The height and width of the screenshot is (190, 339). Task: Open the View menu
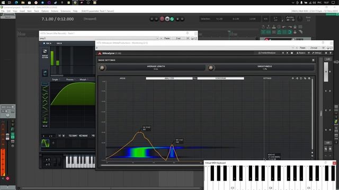15,11
